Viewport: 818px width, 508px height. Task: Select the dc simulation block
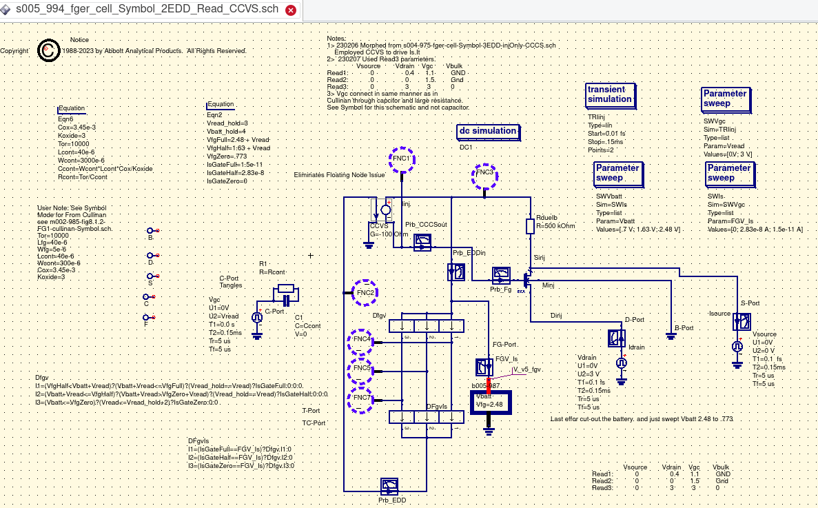pos(488,131)
